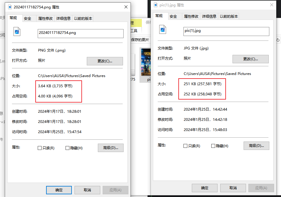Click the PNG file icon in left dialog
This screenshot has width=281, height=197.
(17, 31)
